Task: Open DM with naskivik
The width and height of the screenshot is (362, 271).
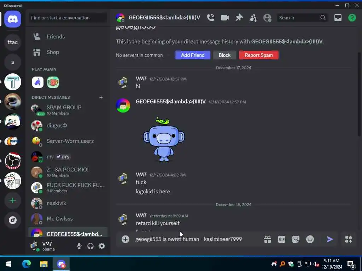Action: (68, 203)
